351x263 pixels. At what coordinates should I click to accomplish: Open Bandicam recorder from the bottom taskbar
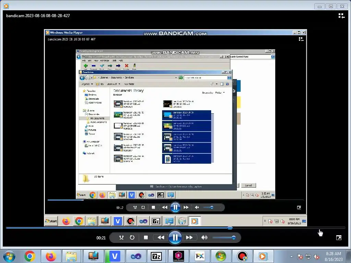(x=242, y=256)
